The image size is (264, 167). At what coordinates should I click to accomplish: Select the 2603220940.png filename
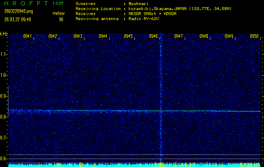coord(15,11)
